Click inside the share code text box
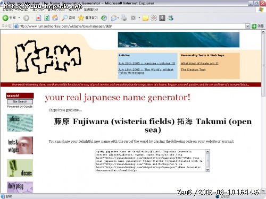This screenshot has height=199, width=266. [x=151, y=161]
